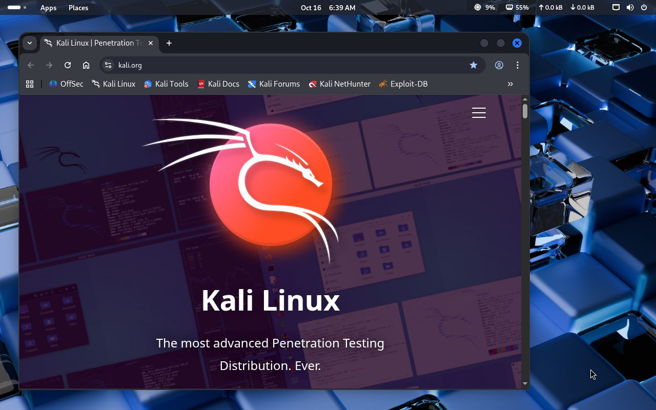Open the browser profile icon
656x410 pixels.
pos(499,65)
